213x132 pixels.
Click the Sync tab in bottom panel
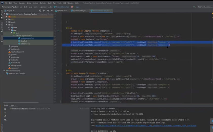(x=12, y=105)
